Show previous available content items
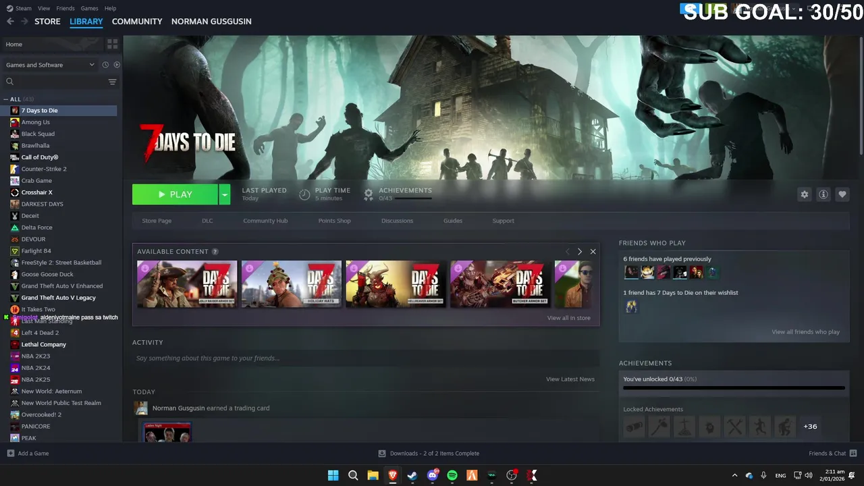This screenshot has width=864, height=486. (x=567, y=252)
